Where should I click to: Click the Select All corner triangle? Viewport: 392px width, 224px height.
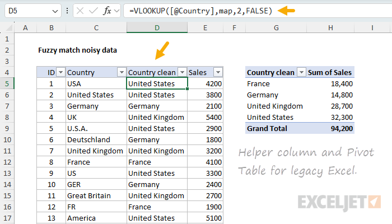click(9, 27)
